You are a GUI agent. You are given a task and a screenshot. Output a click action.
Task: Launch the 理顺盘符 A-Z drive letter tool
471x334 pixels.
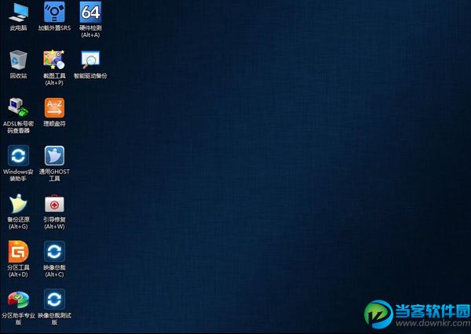click(54, 107)
